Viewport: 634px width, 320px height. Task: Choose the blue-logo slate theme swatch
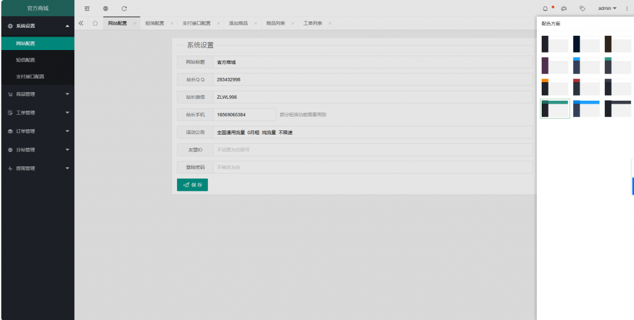coord(586,65)
